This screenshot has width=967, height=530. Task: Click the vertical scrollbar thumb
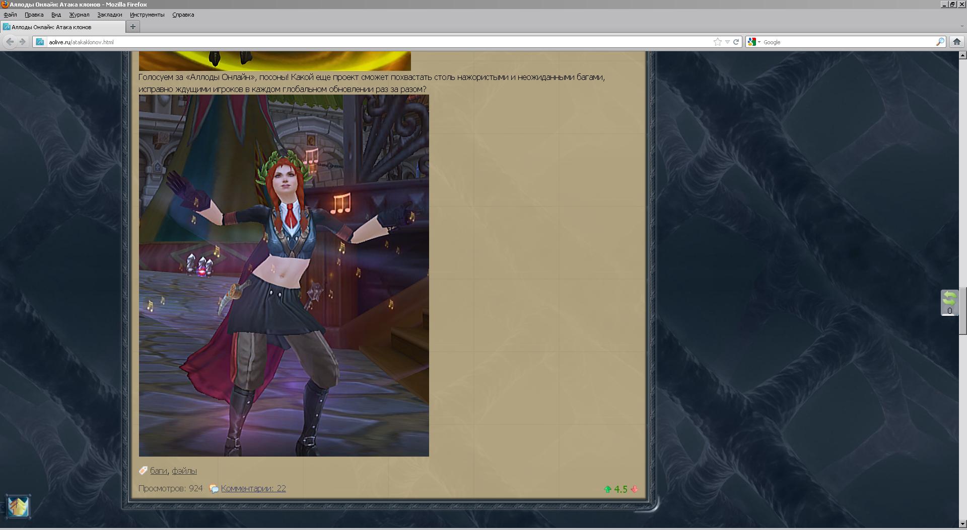[962, 311]
